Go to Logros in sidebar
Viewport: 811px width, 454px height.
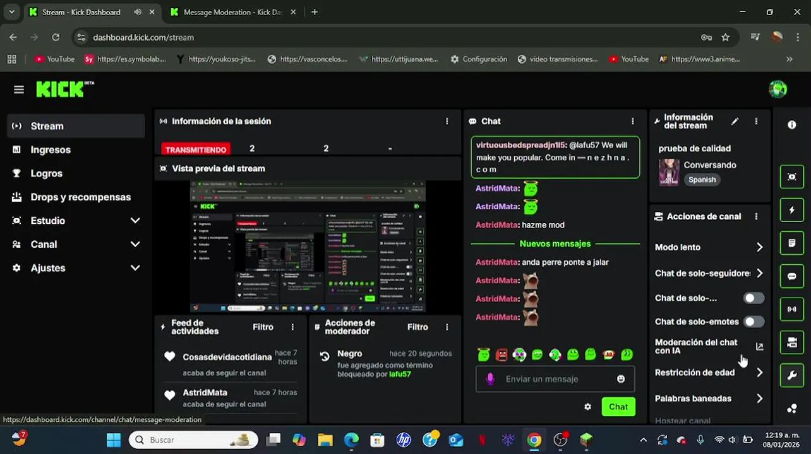point(76,173)
